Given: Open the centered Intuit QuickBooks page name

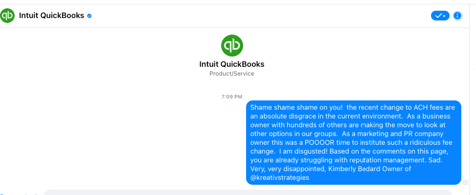Looking at the screenshot, I should pos(232,64).
